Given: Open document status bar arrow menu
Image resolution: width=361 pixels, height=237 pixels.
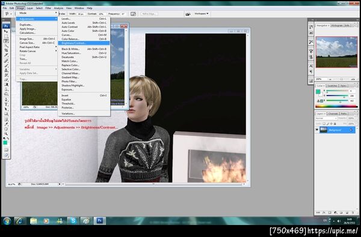Looking at the screenshot, I should (x=60, y=184).
